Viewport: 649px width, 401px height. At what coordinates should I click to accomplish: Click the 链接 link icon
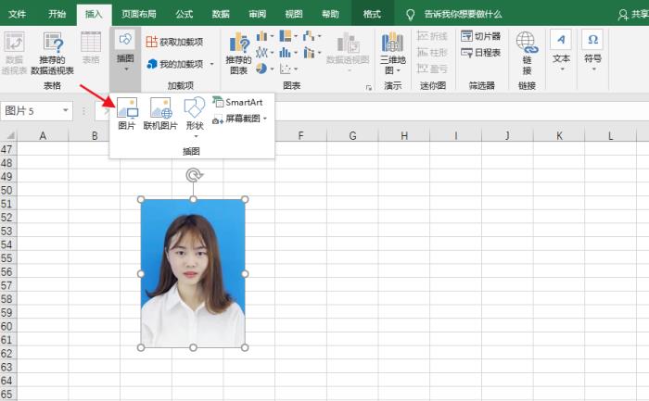[x=527, y=52]
